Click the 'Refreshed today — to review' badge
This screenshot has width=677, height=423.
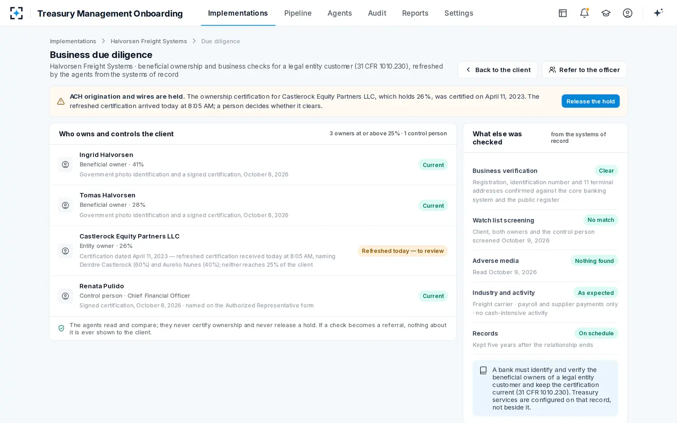tap(403, 251)
